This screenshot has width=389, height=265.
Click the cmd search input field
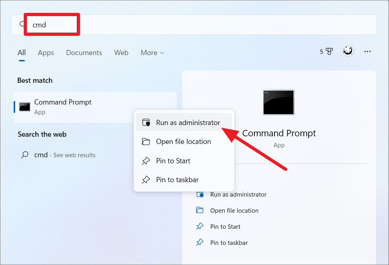coord(194,25)
